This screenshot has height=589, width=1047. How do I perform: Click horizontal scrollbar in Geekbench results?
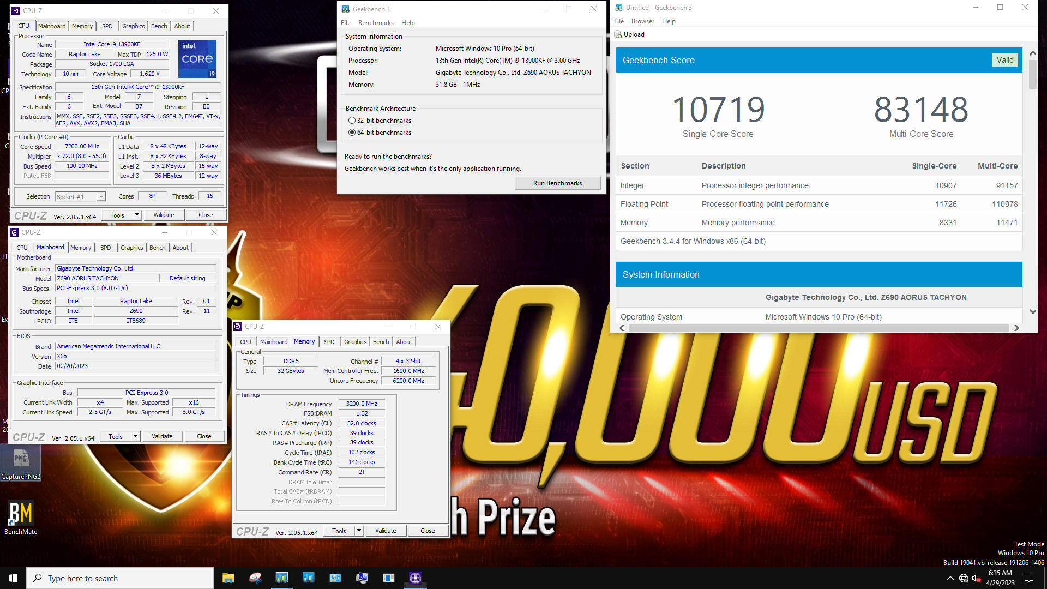pyautogui.click(x=819, y=328)
